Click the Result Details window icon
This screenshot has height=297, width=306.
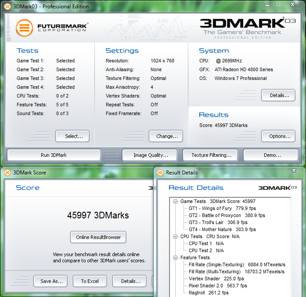[160, 173]
